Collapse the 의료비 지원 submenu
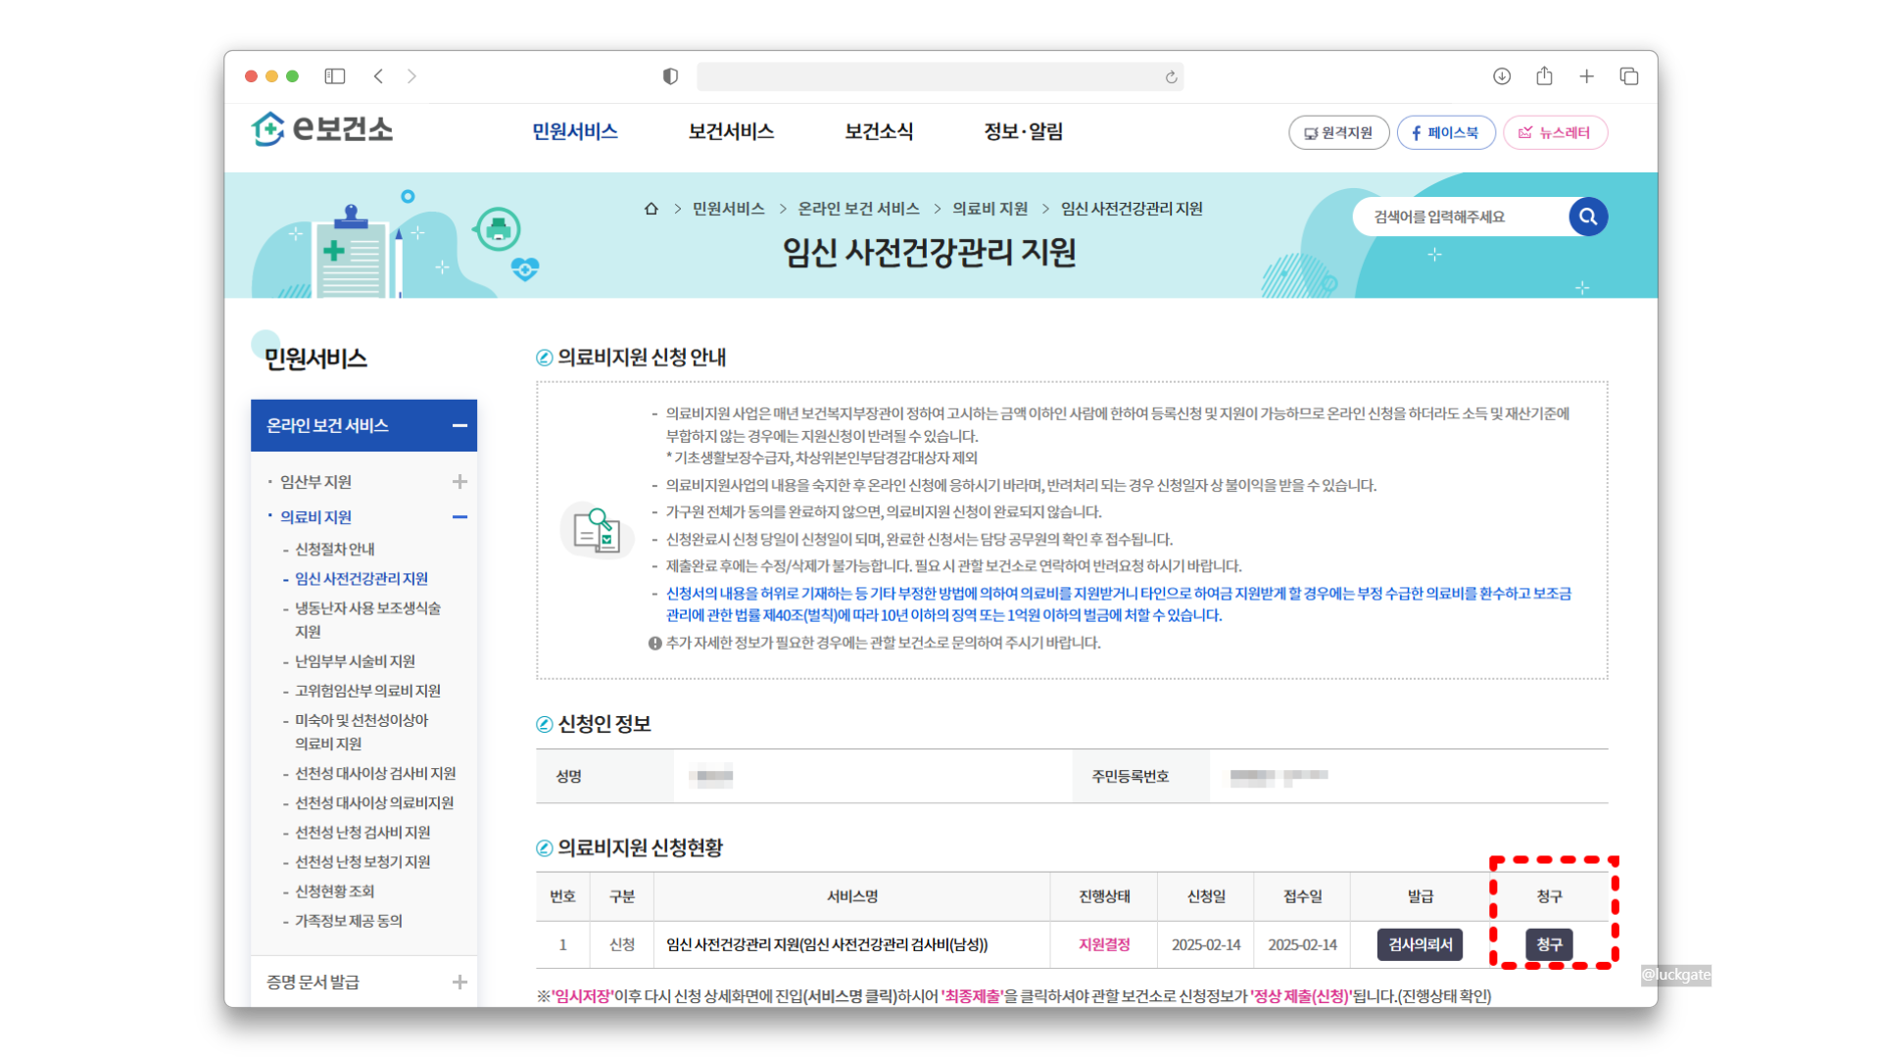1881x1058 pixels. click(x=459, y=517)
